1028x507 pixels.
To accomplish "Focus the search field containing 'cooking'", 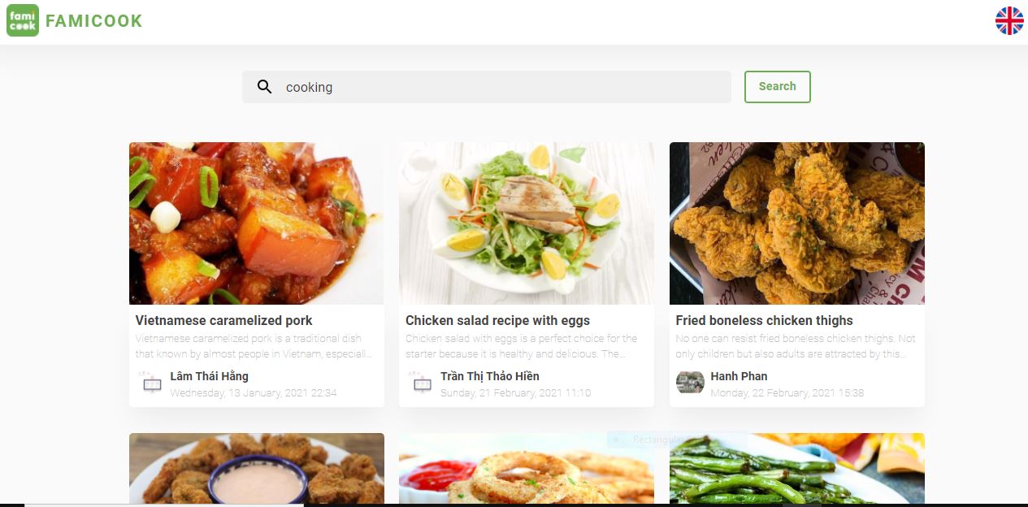I will point(504,87).
